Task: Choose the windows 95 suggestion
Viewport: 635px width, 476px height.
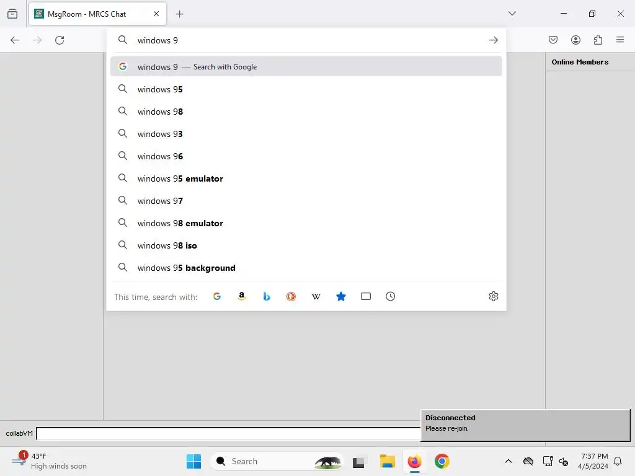Action: [x=306, y=89]
